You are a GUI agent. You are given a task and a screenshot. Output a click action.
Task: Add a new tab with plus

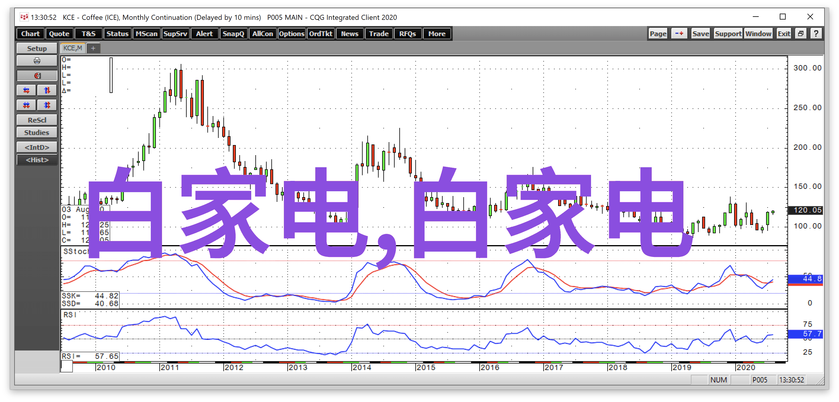pyautogui.click(x=93, y=48)
